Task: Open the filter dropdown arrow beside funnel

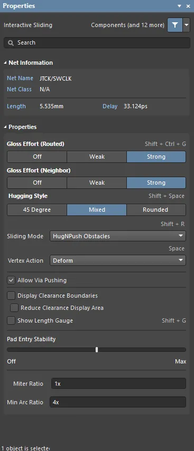Action: click(187, 25)
